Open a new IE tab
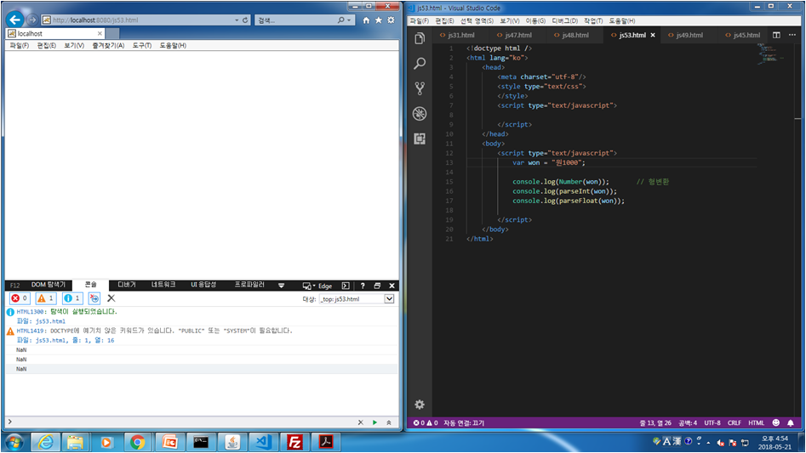Image resolution: width=806 pixels, height=453 pixels. tap(112, 33)
